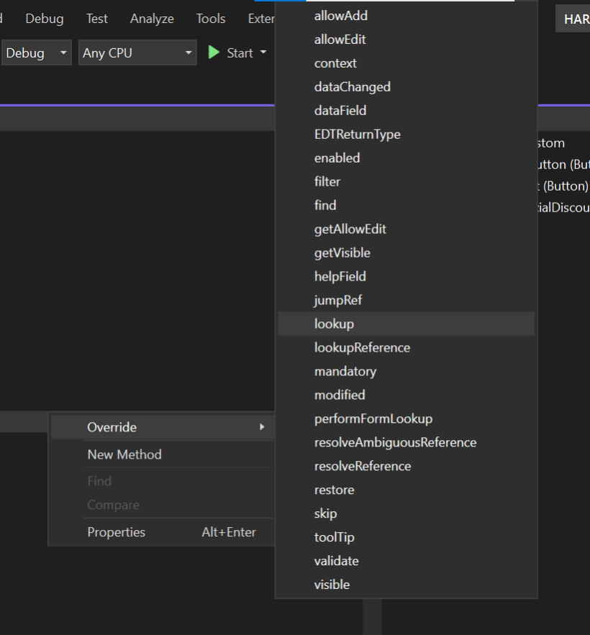Select Properties in the context menu

pos(117,532)
